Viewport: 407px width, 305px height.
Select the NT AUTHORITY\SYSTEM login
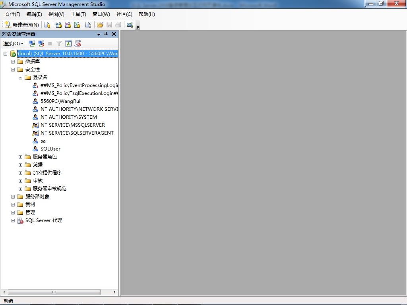(68, 117)
